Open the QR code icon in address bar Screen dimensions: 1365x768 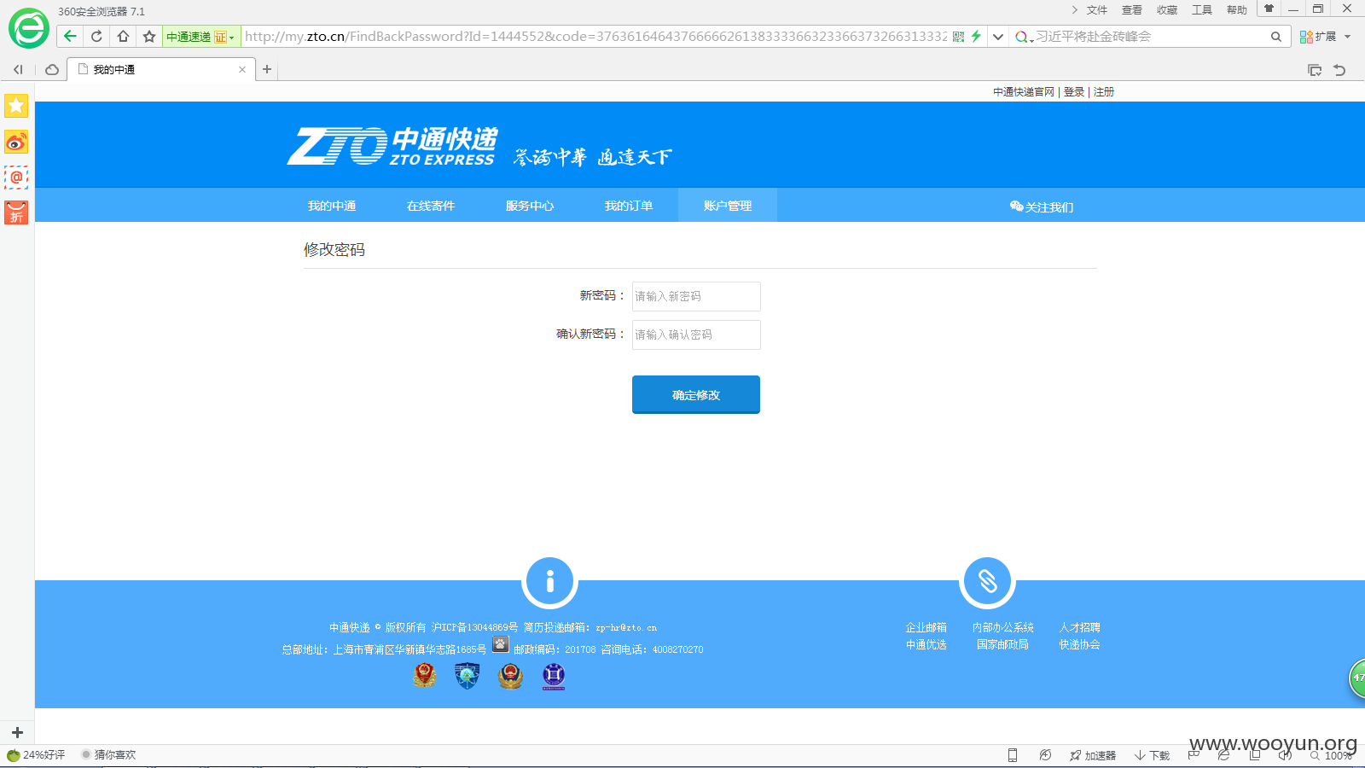tap(958, 37)
